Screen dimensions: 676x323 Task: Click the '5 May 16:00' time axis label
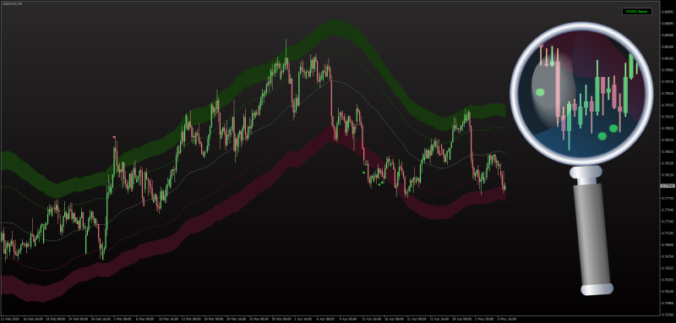point(507,319)
